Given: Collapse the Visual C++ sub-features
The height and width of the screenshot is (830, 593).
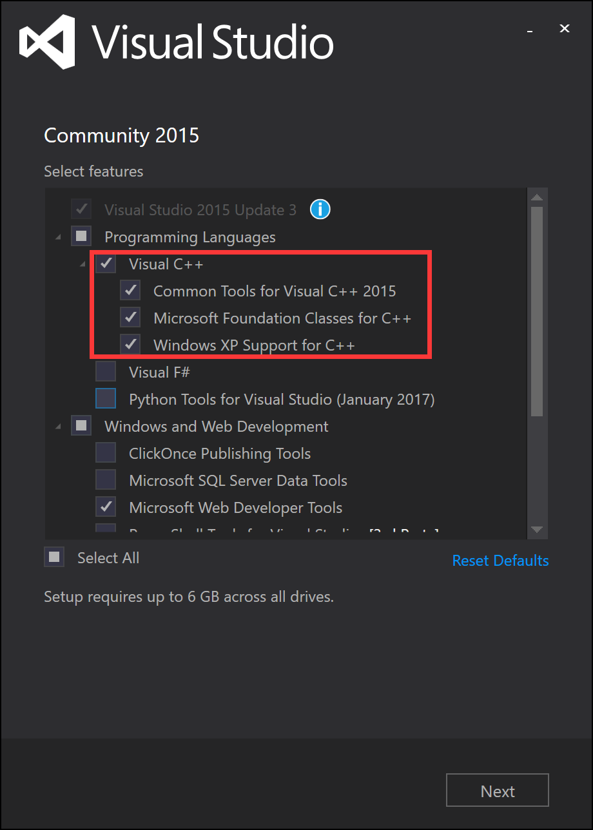Looking at the screenshot, I should [83, 265].
